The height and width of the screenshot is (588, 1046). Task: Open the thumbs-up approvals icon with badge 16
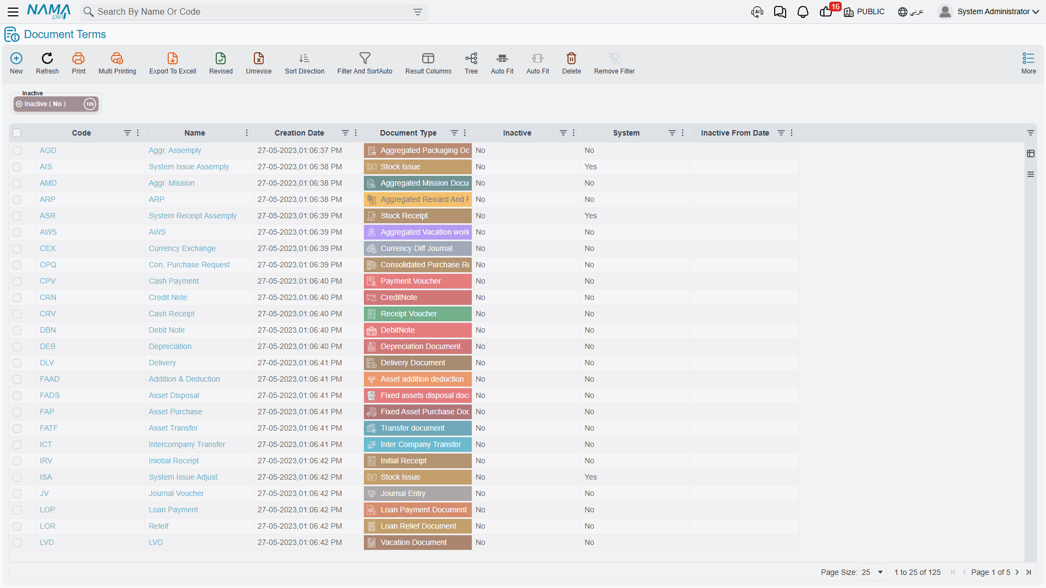826,12
